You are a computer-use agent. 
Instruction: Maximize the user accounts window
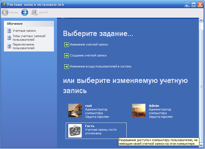(193, 4)
